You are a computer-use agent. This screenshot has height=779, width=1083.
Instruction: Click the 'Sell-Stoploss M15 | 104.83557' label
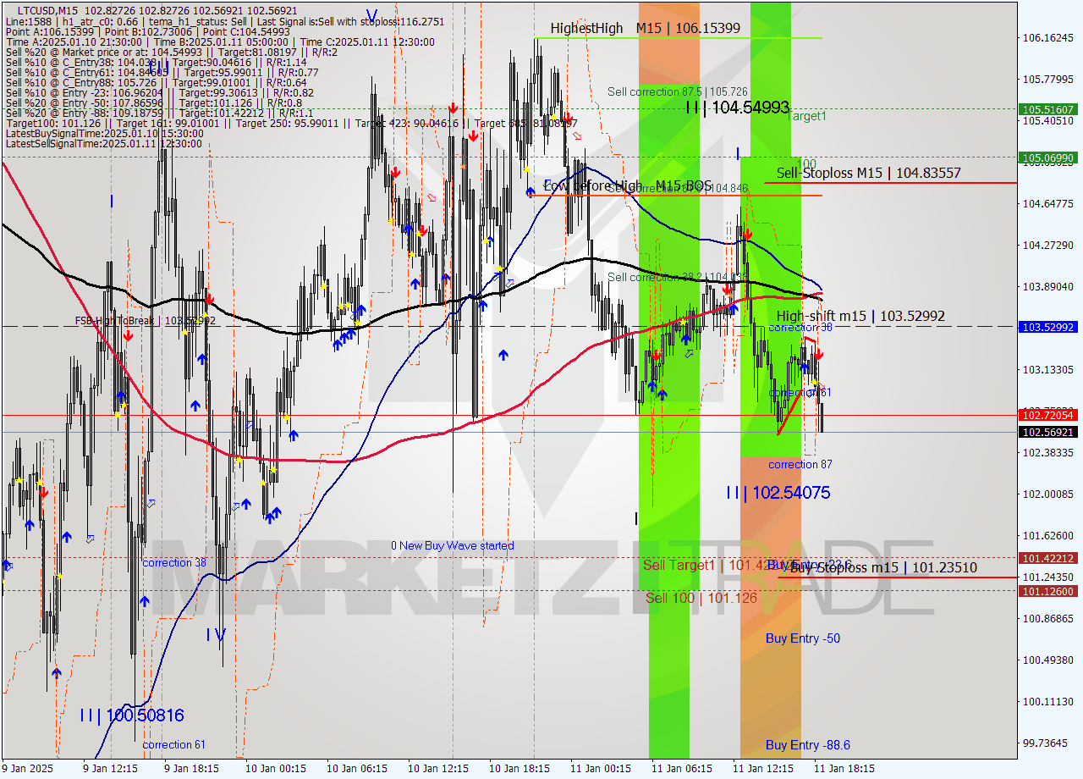click(869, 173)
